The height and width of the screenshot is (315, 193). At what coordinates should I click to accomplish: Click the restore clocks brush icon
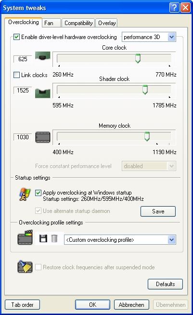25,267
